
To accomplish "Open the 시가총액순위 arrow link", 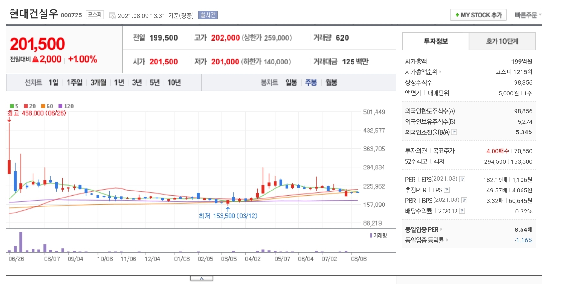I will [x=441, y=72].
